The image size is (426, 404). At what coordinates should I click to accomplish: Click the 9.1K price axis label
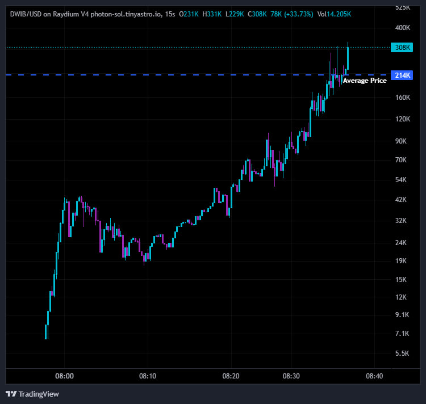(x=402, y=315)
